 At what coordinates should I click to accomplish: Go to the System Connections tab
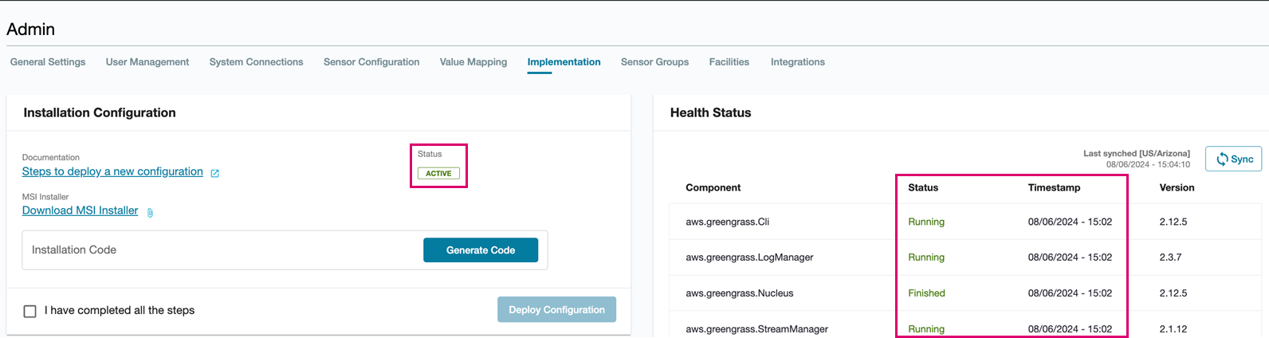[x=256, y=62]
